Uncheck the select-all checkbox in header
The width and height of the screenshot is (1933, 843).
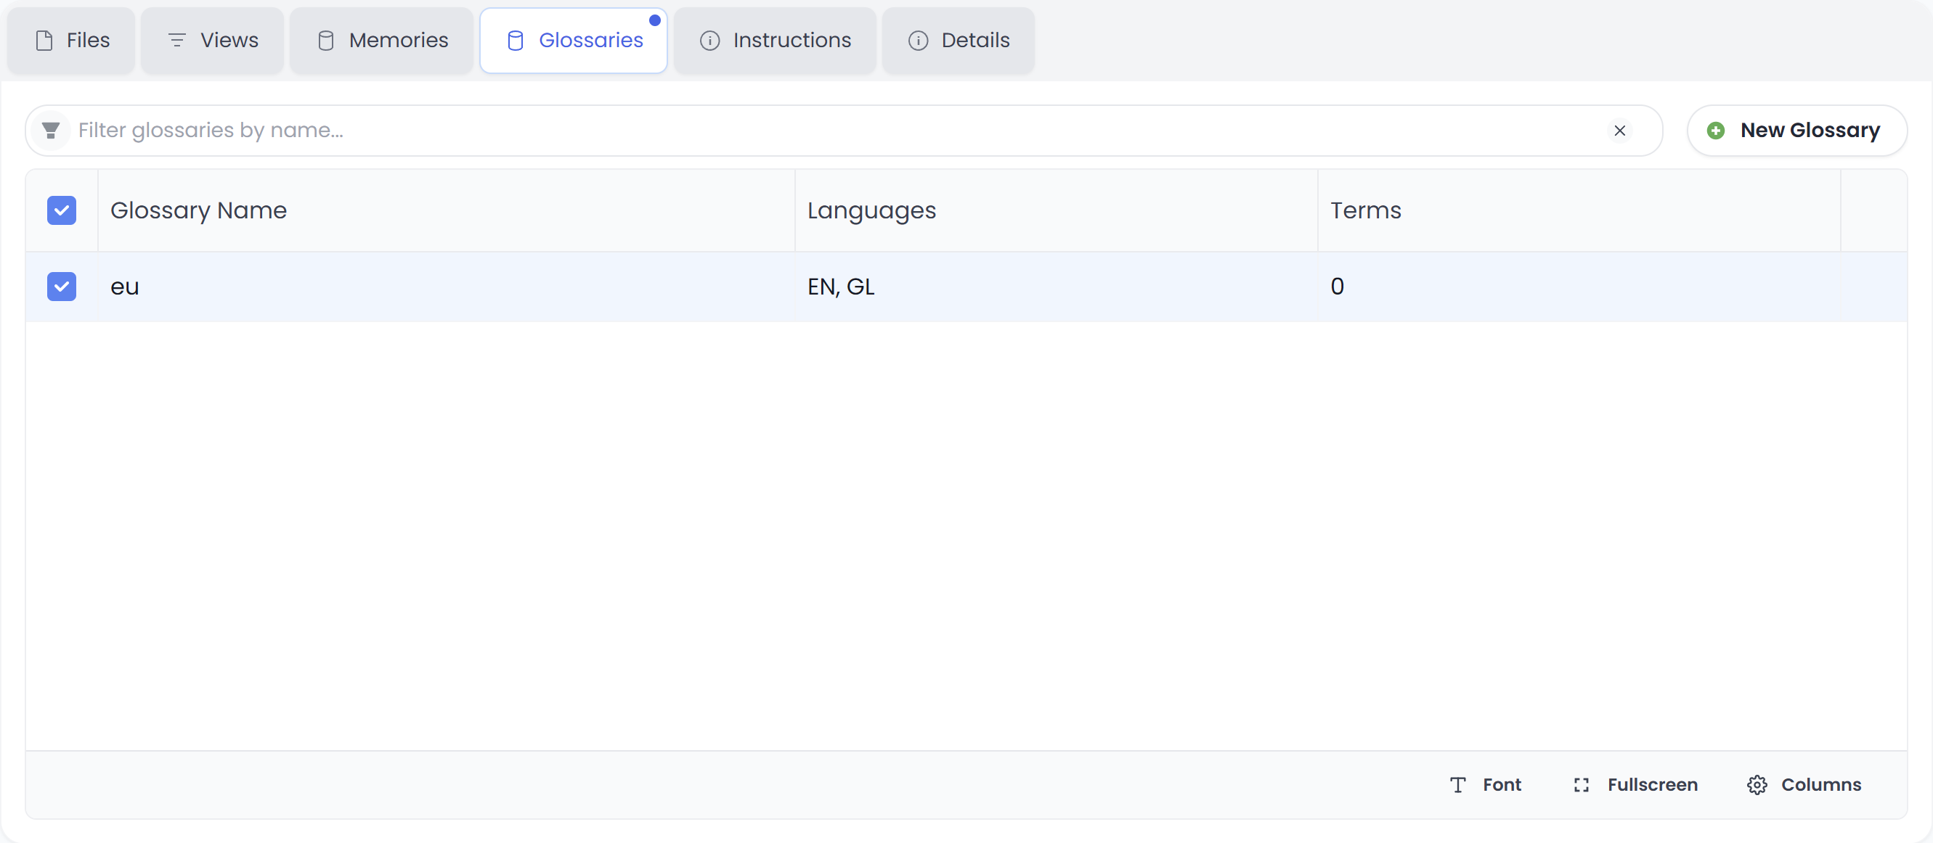pyautogui.click(x=62, y=210)
